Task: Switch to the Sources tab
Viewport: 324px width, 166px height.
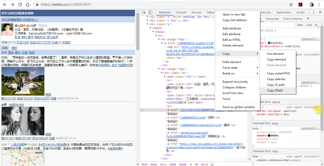Action: [x=197, y=13]
